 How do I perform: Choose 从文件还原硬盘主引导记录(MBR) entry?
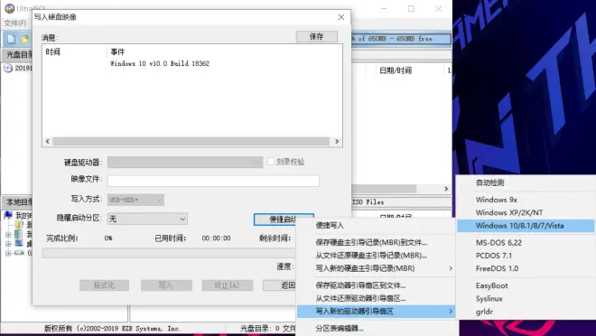[371, 256]
